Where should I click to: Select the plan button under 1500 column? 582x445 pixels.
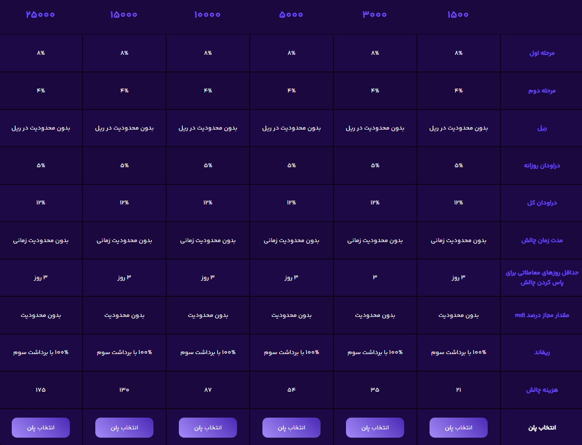point(458,427)
